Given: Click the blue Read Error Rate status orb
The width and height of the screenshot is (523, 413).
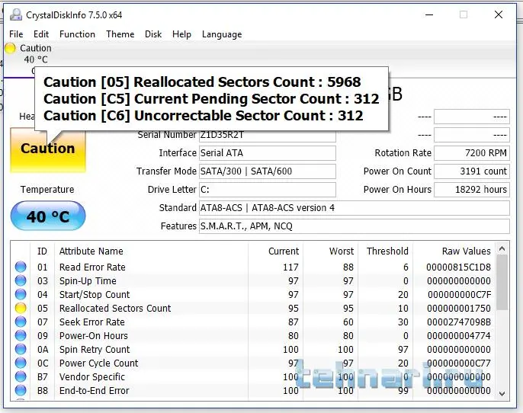Looking at the screenshot, I should [21, 267].
